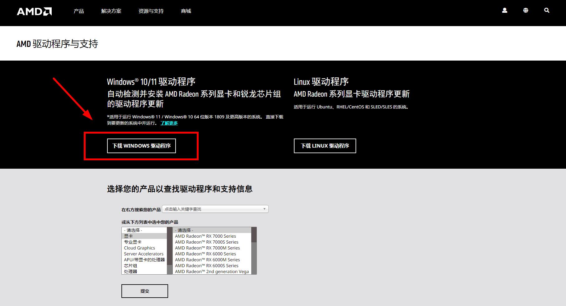
Task: Open the user account icon
Action: point(505,11)
